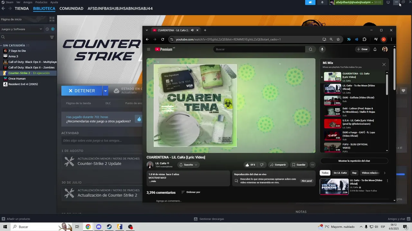Open Discord from Windows taskbar

coord(98,227)
